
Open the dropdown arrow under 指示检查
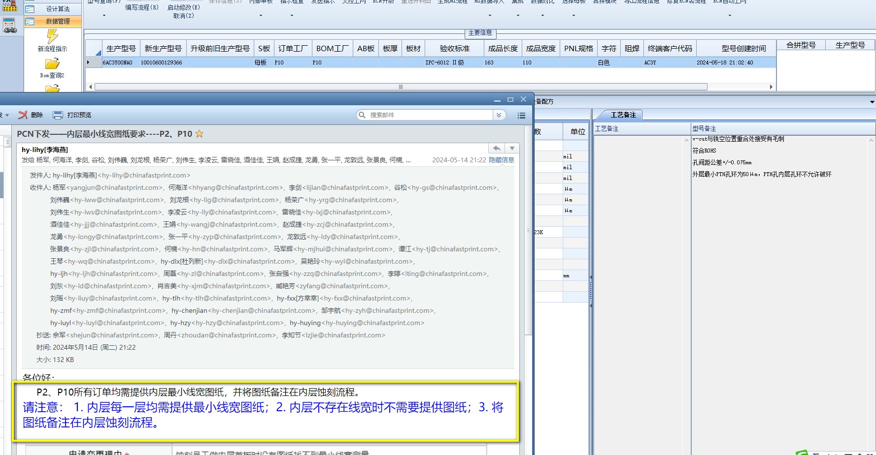(292, 16)
